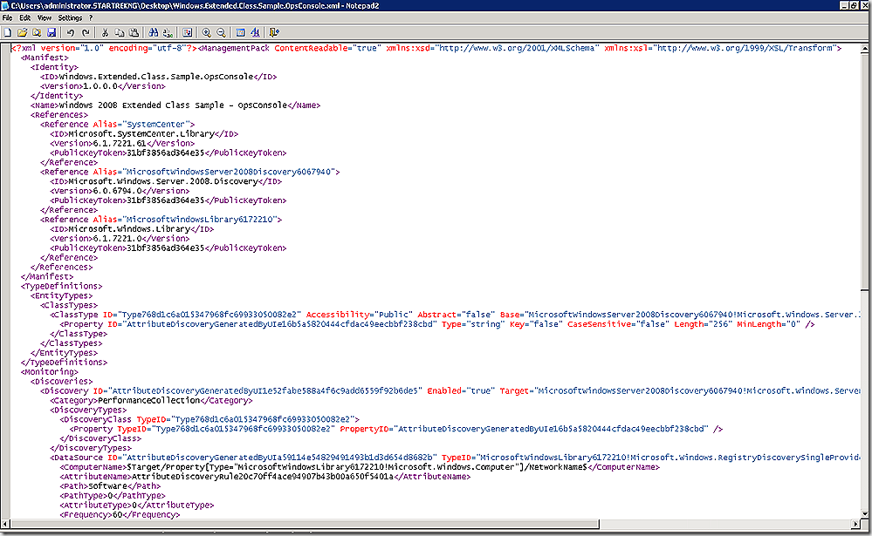The height and width of the screenshot is (536, 872).
Task: Click the 'Microsoft.Windows.Server.2008.Discovery' ID line
Action: (x=166, y=181)
